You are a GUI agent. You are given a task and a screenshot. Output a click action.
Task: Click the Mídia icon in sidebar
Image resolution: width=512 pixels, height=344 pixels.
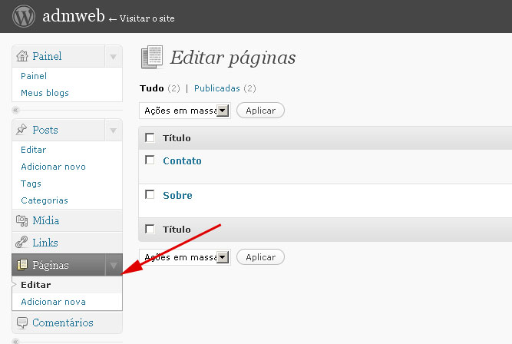tap(22, 221)
